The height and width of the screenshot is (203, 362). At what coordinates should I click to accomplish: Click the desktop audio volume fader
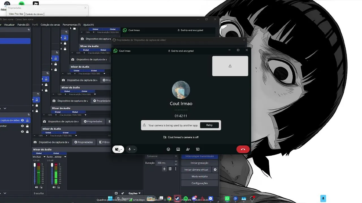(52, 165)
